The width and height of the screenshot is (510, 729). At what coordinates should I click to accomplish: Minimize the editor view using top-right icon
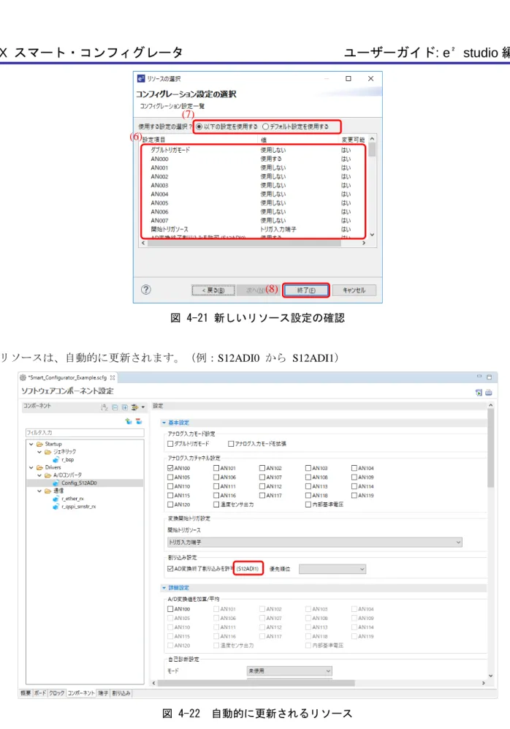[479, 377]
